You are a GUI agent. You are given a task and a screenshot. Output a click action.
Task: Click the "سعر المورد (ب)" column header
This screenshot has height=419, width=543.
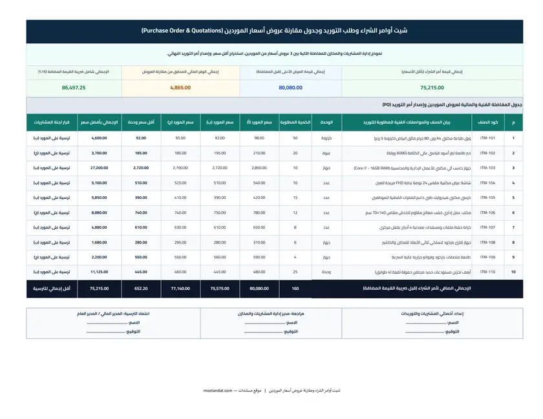(x=220, y=122)
